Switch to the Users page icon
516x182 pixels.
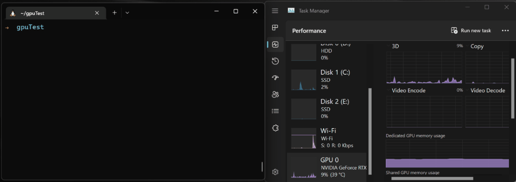point(275,94)
